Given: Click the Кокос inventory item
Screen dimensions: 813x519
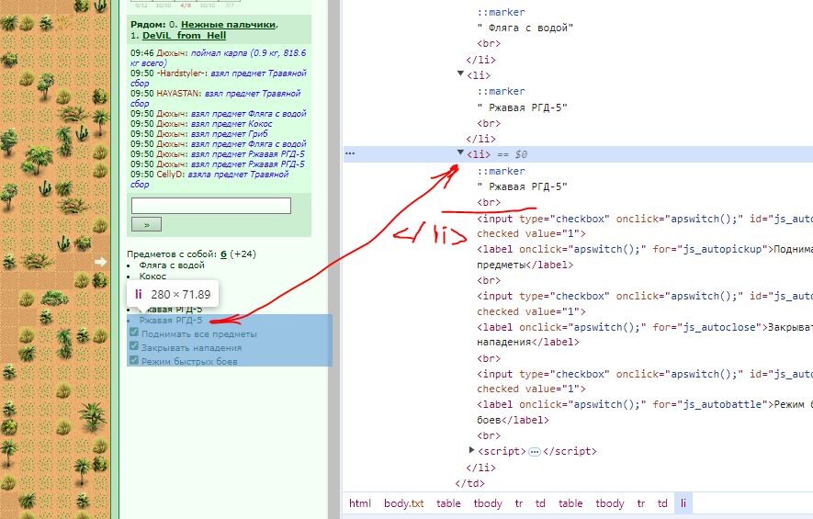Looking at the screenshot, I should [x=152, y=276].
